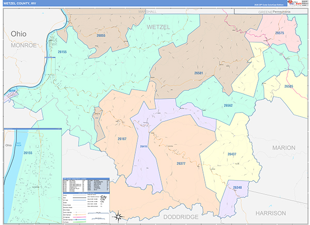This screenshot has height=225, width=310.
Task: Click ZIP code label 26348
Action: [x=237, y=187]
